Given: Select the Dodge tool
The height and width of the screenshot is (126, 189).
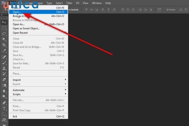Looking at the screenshot, I should (4, 97).
